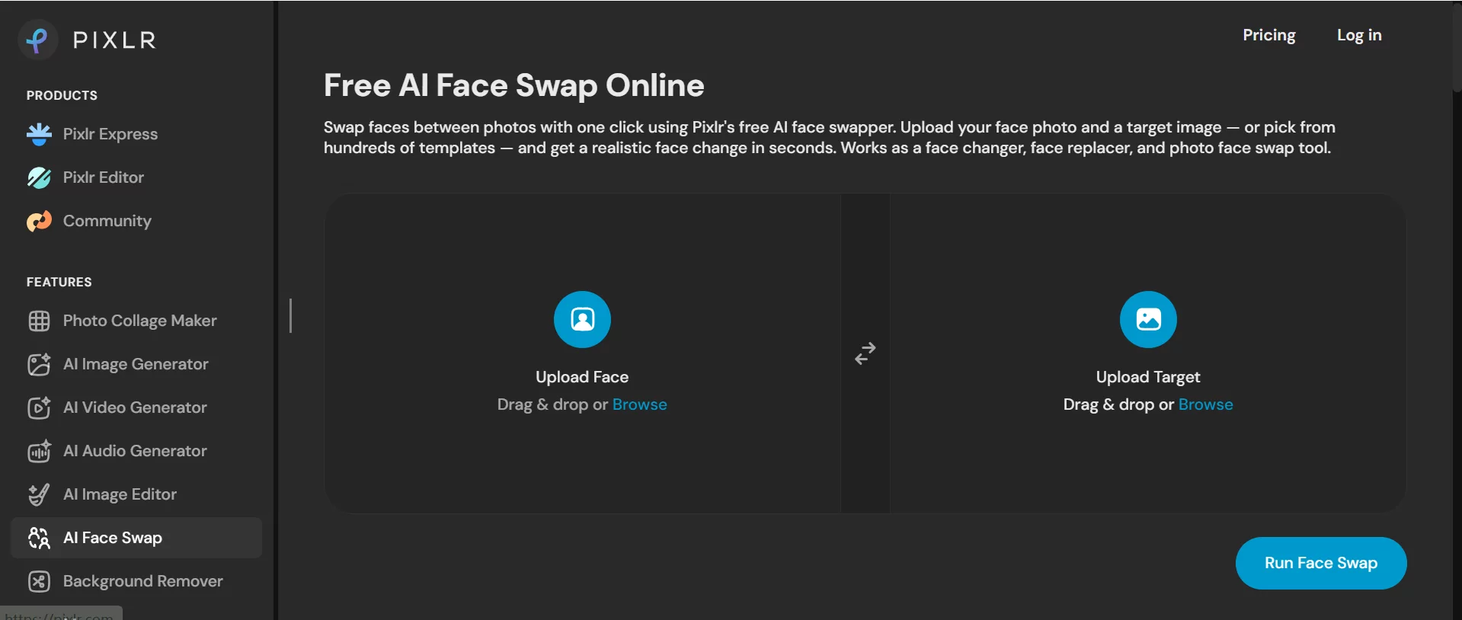
Task: Open the Community page link
Action: (x=89, y=221)
